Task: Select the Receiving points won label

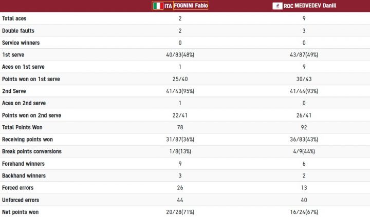Action: 27,139
